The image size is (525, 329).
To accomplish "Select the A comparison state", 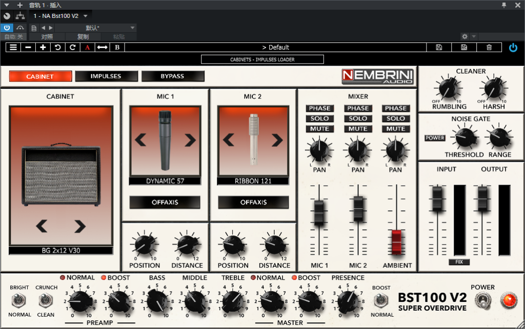I will click(x=87, y=48).
